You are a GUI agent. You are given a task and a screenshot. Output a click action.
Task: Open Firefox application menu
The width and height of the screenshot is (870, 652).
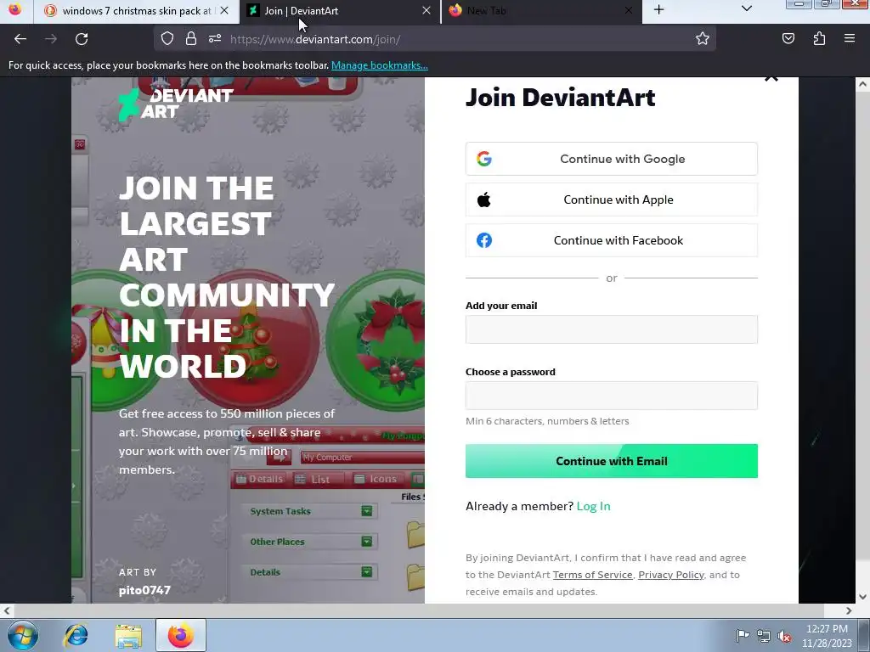[850, 39]
